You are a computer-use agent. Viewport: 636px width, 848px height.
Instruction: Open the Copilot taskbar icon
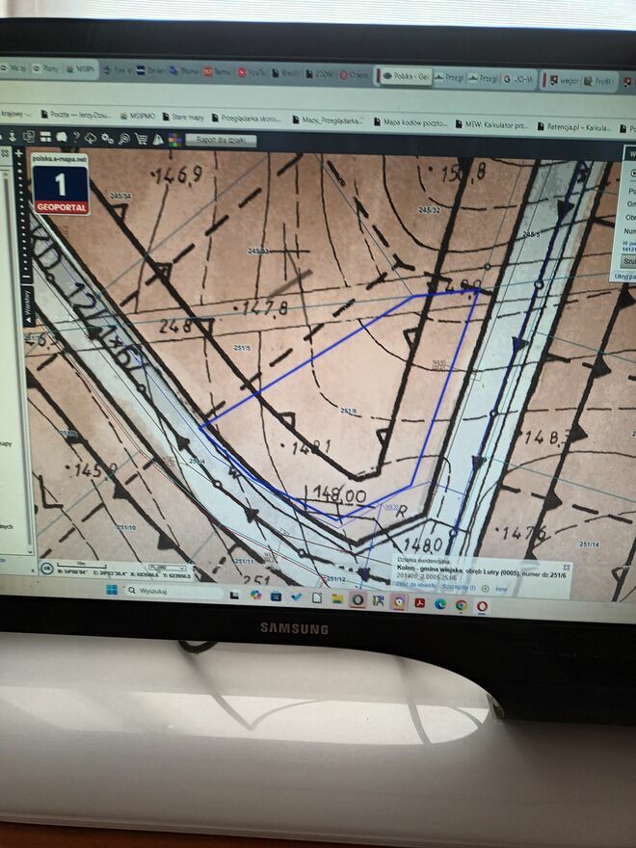(255, 595)
